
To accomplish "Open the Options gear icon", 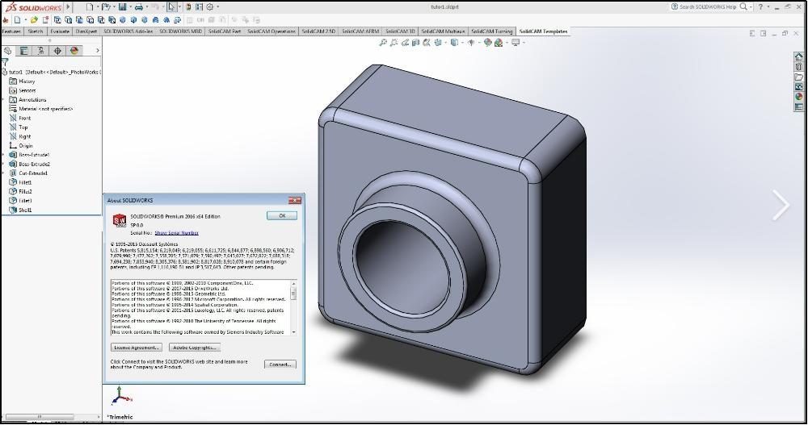I will pyautogui.click(x=209, y=6).
